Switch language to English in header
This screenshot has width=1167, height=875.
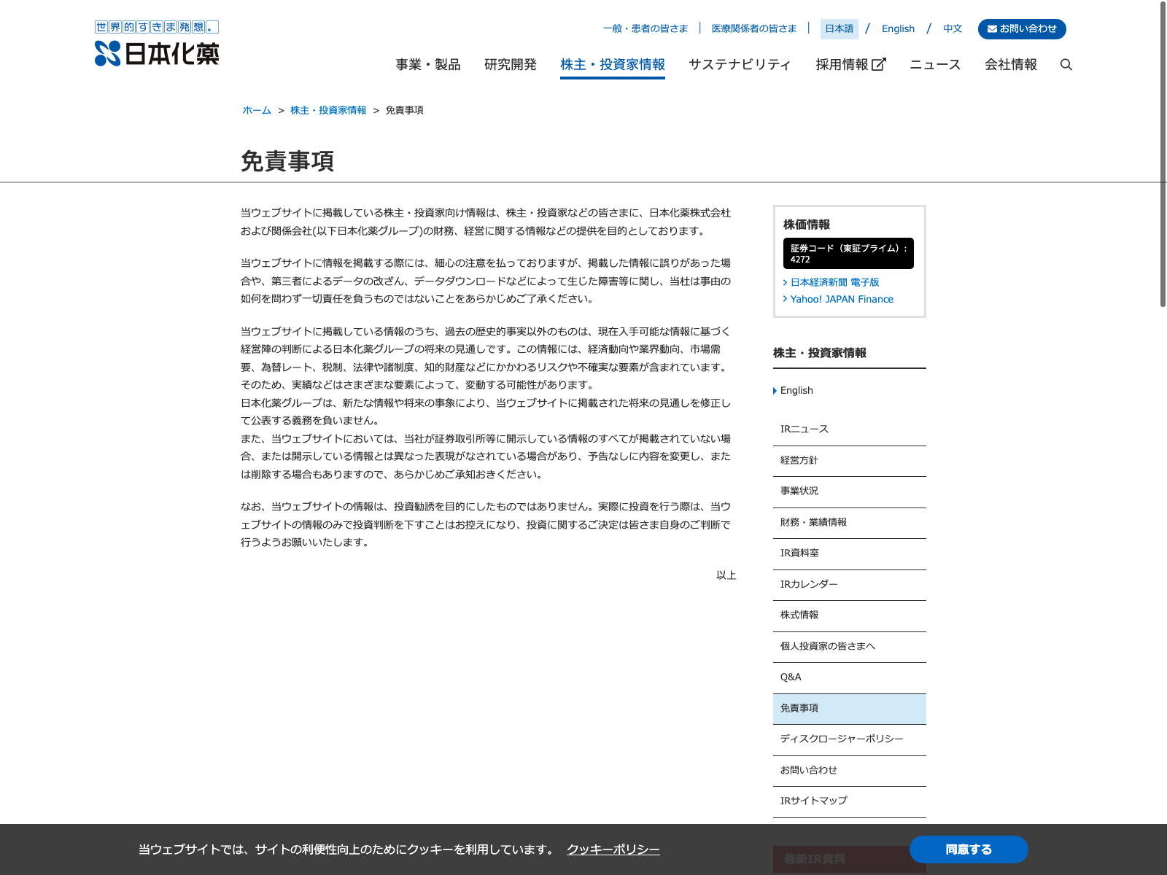(898, 29)
